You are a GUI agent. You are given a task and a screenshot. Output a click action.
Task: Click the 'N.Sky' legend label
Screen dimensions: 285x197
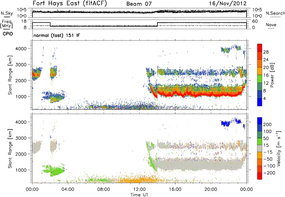click(x=7, y=13)
